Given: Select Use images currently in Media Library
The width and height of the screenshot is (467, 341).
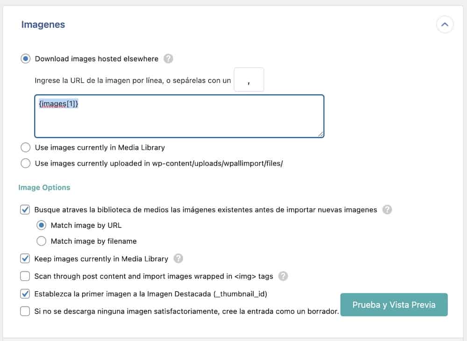Looking at the screenshot, I should [x=26, y=147].
